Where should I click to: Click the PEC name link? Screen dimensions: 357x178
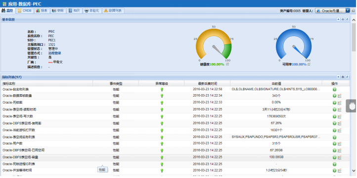(x=51, y=32)
